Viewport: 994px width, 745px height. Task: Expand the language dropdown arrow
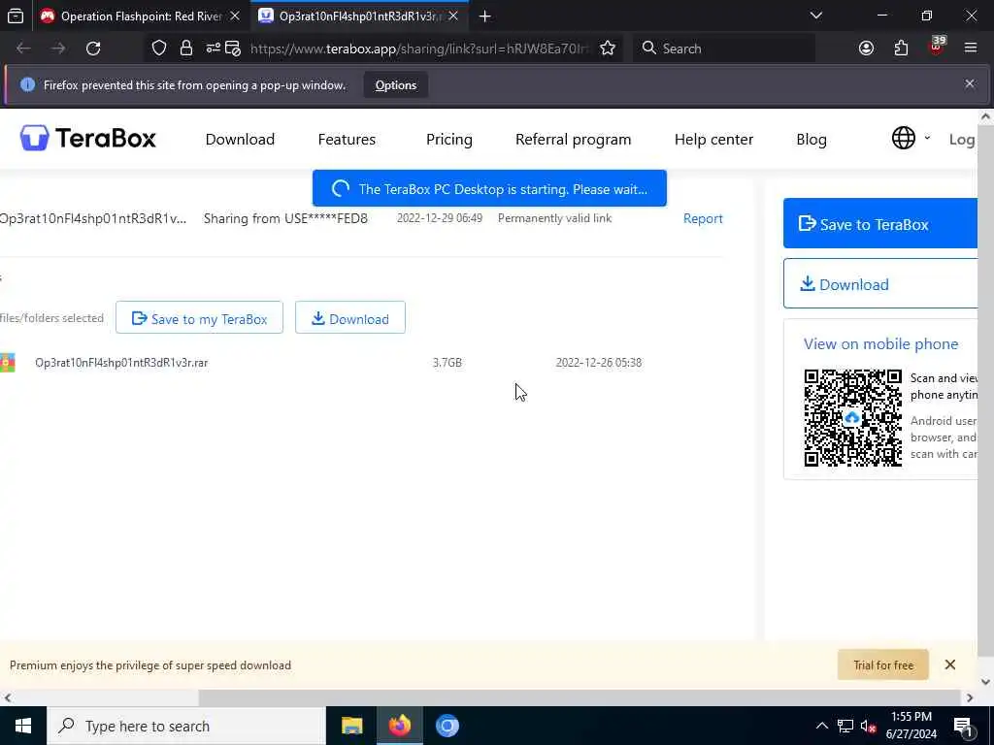pos(927,138)
